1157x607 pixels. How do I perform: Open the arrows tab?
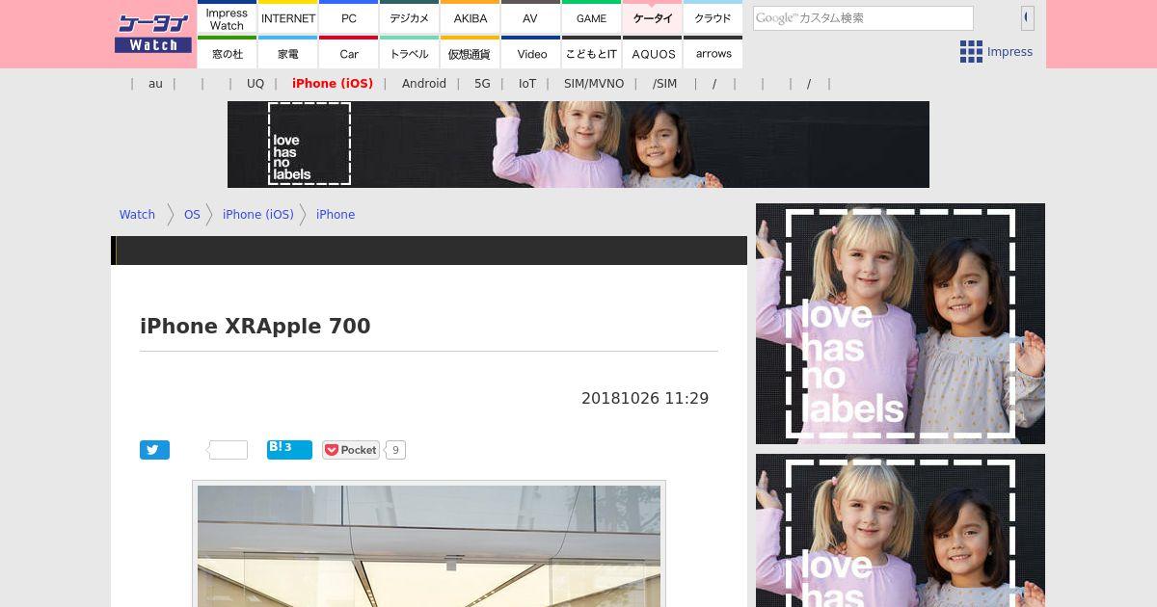coord(713,53)
